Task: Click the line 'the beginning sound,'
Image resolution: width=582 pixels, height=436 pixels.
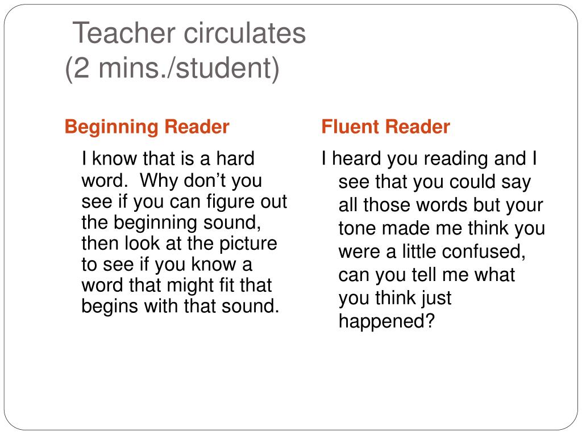Action: 171,223
